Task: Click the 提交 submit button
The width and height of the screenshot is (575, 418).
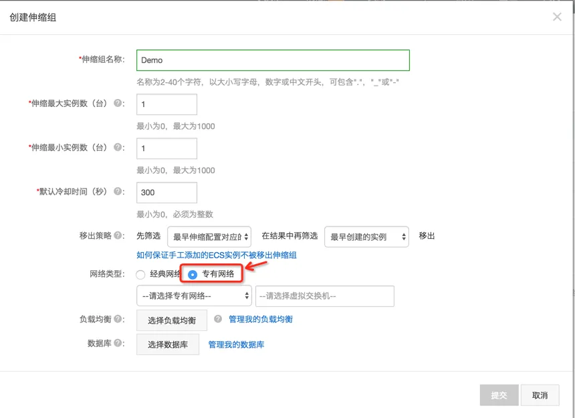Action: click(498, 395)
